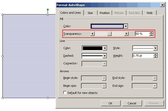Open the Web tab
This screenshot has width=168, height=111.
tap(149, 13)
